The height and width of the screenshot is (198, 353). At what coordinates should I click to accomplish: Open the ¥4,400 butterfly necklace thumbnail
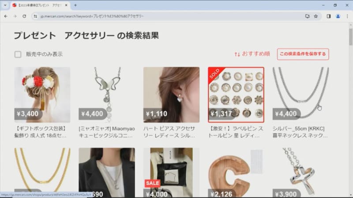[x=107, y=95]
